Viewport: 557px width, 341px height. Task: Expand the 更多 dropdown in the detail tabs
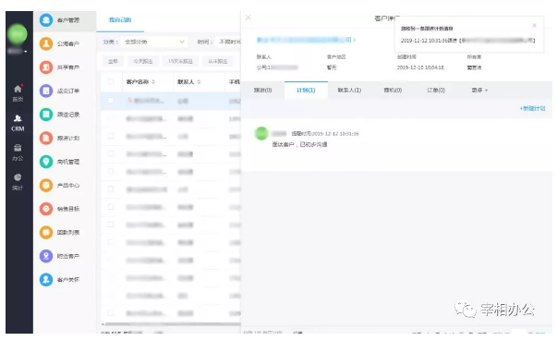pyautogui.click(x=479, y=91)
